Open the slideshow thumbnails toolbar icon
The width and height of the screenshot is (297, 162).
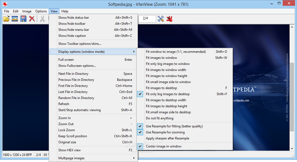15,19
